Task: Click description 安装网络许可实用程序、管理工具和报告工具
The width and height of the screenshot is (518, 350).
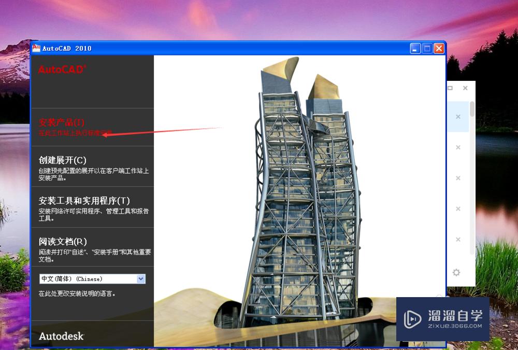Action: click(x=94, y=215)
